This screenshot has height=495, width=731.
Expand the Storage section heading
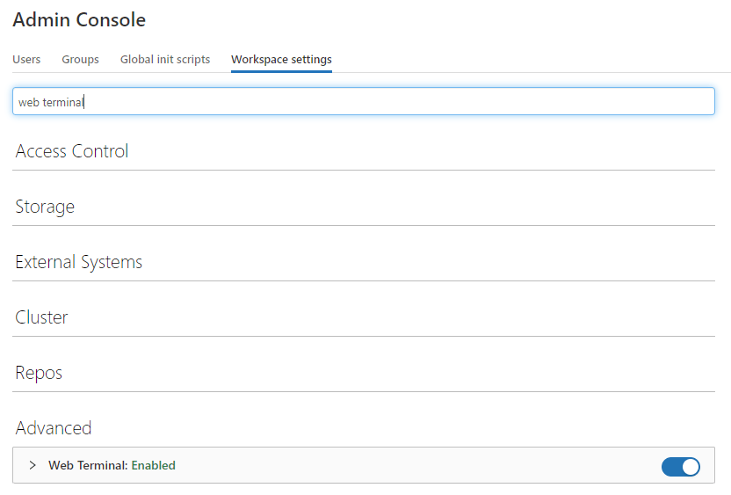[45, 207]
